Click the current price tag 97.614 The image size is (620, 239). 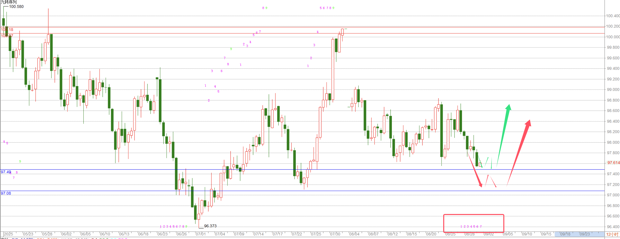[613, 163]
